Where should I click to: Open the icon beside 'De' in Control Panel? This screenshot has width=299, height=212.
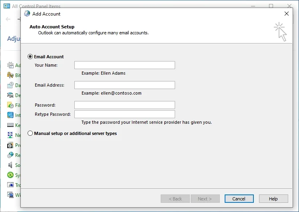10,95
